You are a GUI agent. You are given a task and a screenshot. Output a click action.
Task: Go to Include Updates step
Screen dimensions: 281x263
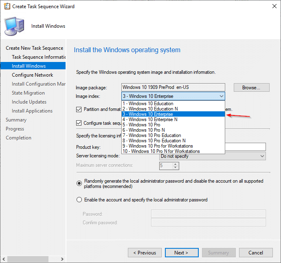29,102
